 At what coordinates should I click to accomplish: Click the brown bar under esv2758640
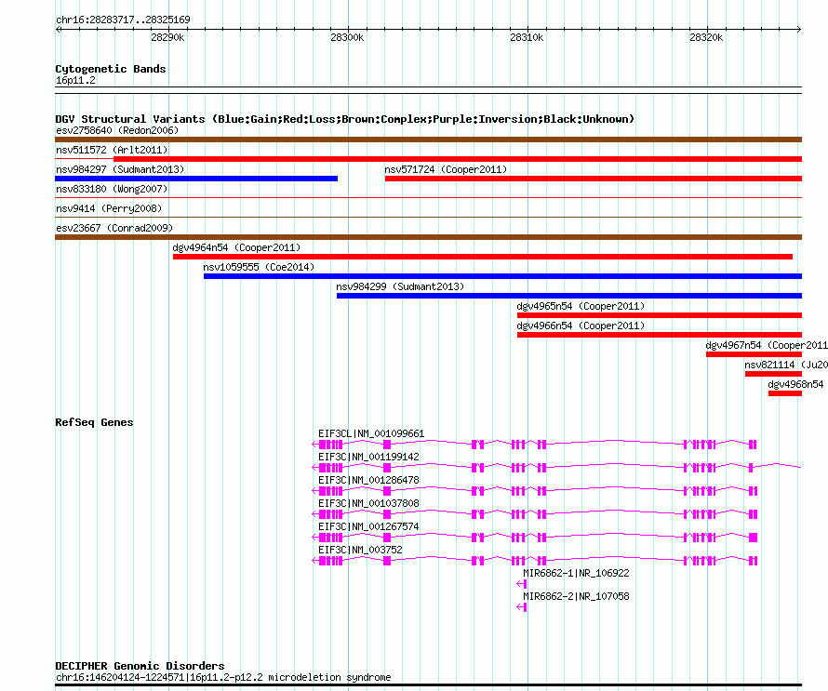coord(428,140)
